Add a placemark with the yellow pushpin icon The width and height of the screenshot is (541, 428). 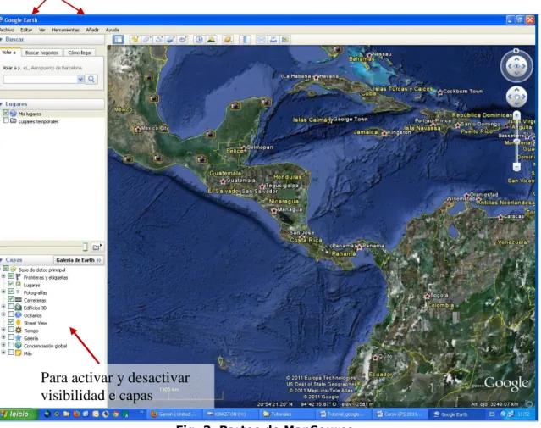coord(135,39)
